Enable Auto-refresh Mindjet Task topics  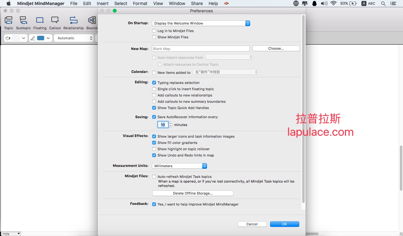(154, 177)
